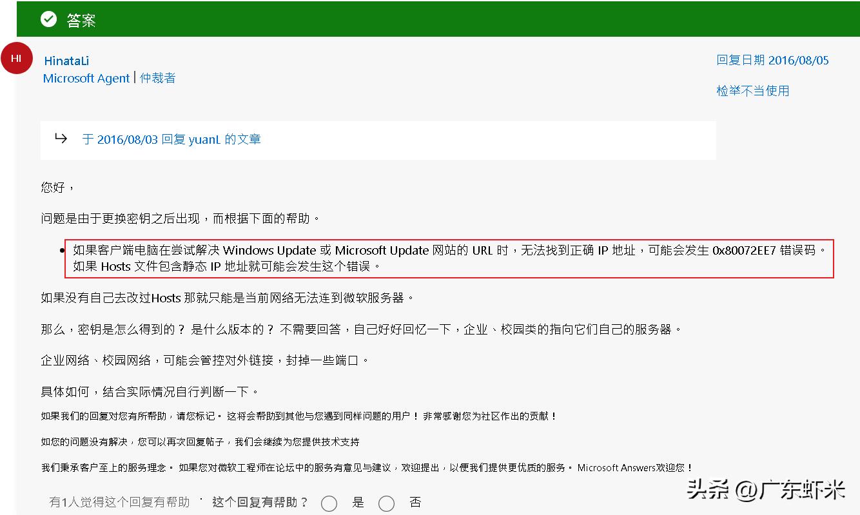
Task: Click the green checkmark answer icon
Action: click(48, 19)
